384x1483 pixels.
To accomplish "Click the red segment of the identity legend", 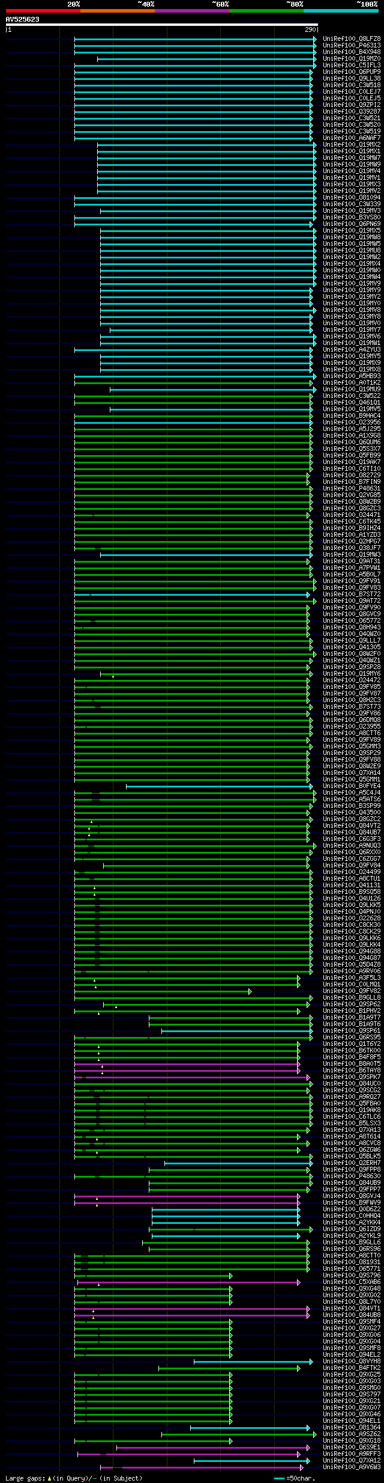I will pos(43,11).
